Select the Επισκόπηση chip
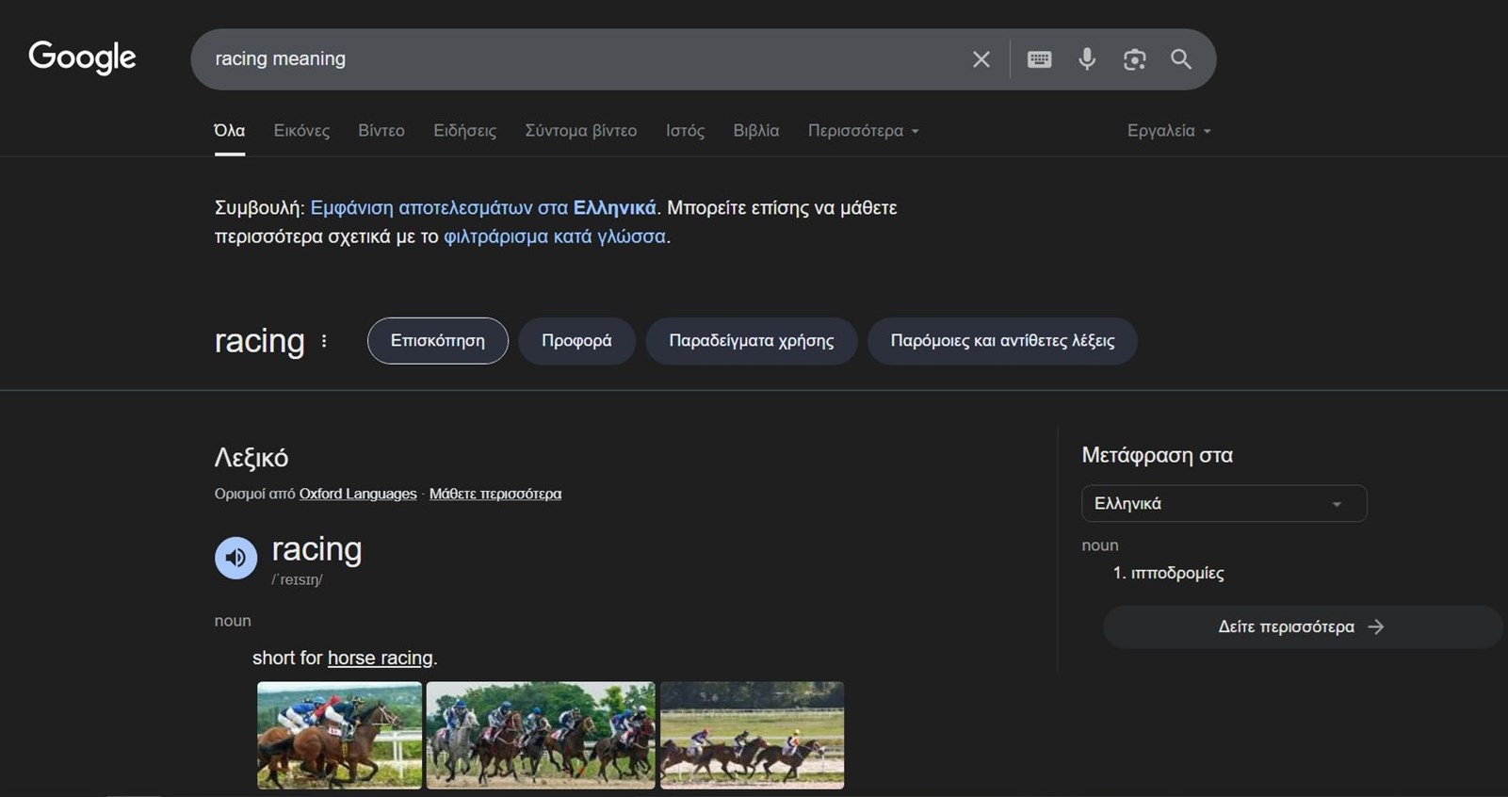The height and width of the screenshot is (797, 1508). pyautogui.click(x=438, y=341)
